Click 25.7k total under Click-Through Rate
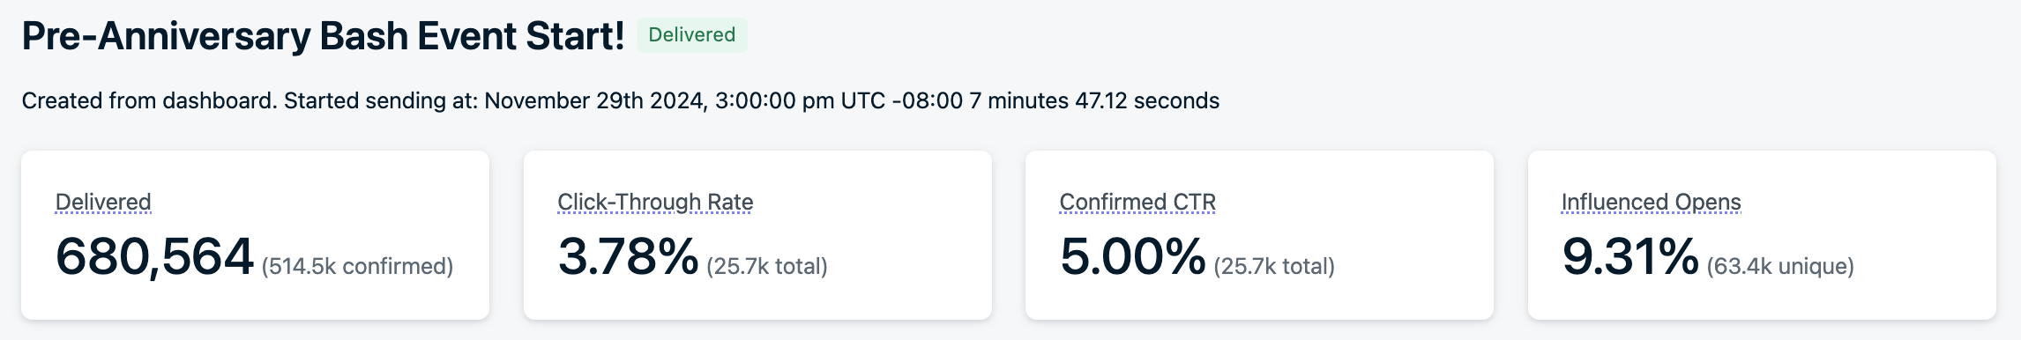The image size is (2021, 340). 767,266
